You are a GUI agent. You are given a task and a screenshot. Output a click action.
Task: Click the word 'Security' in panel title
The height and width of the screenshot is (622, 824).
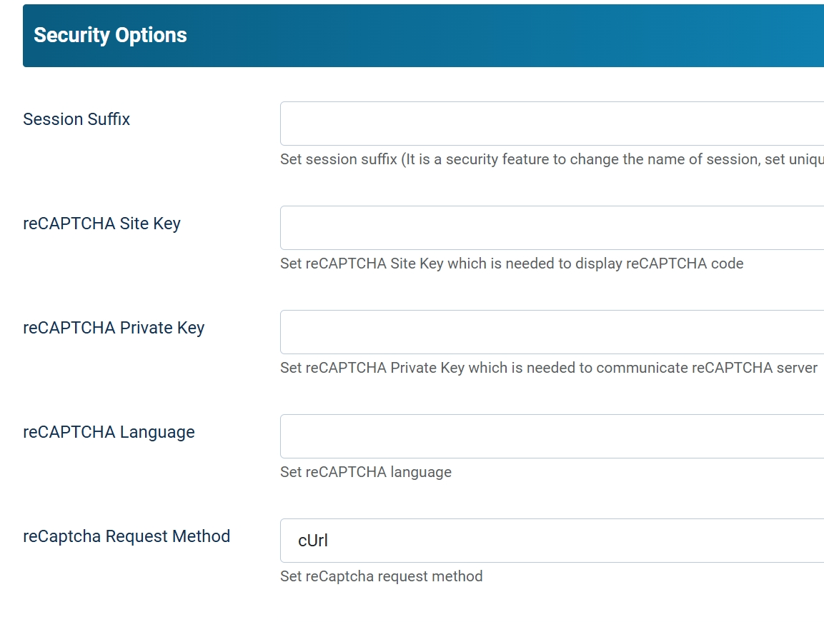(x=69, y=35)
